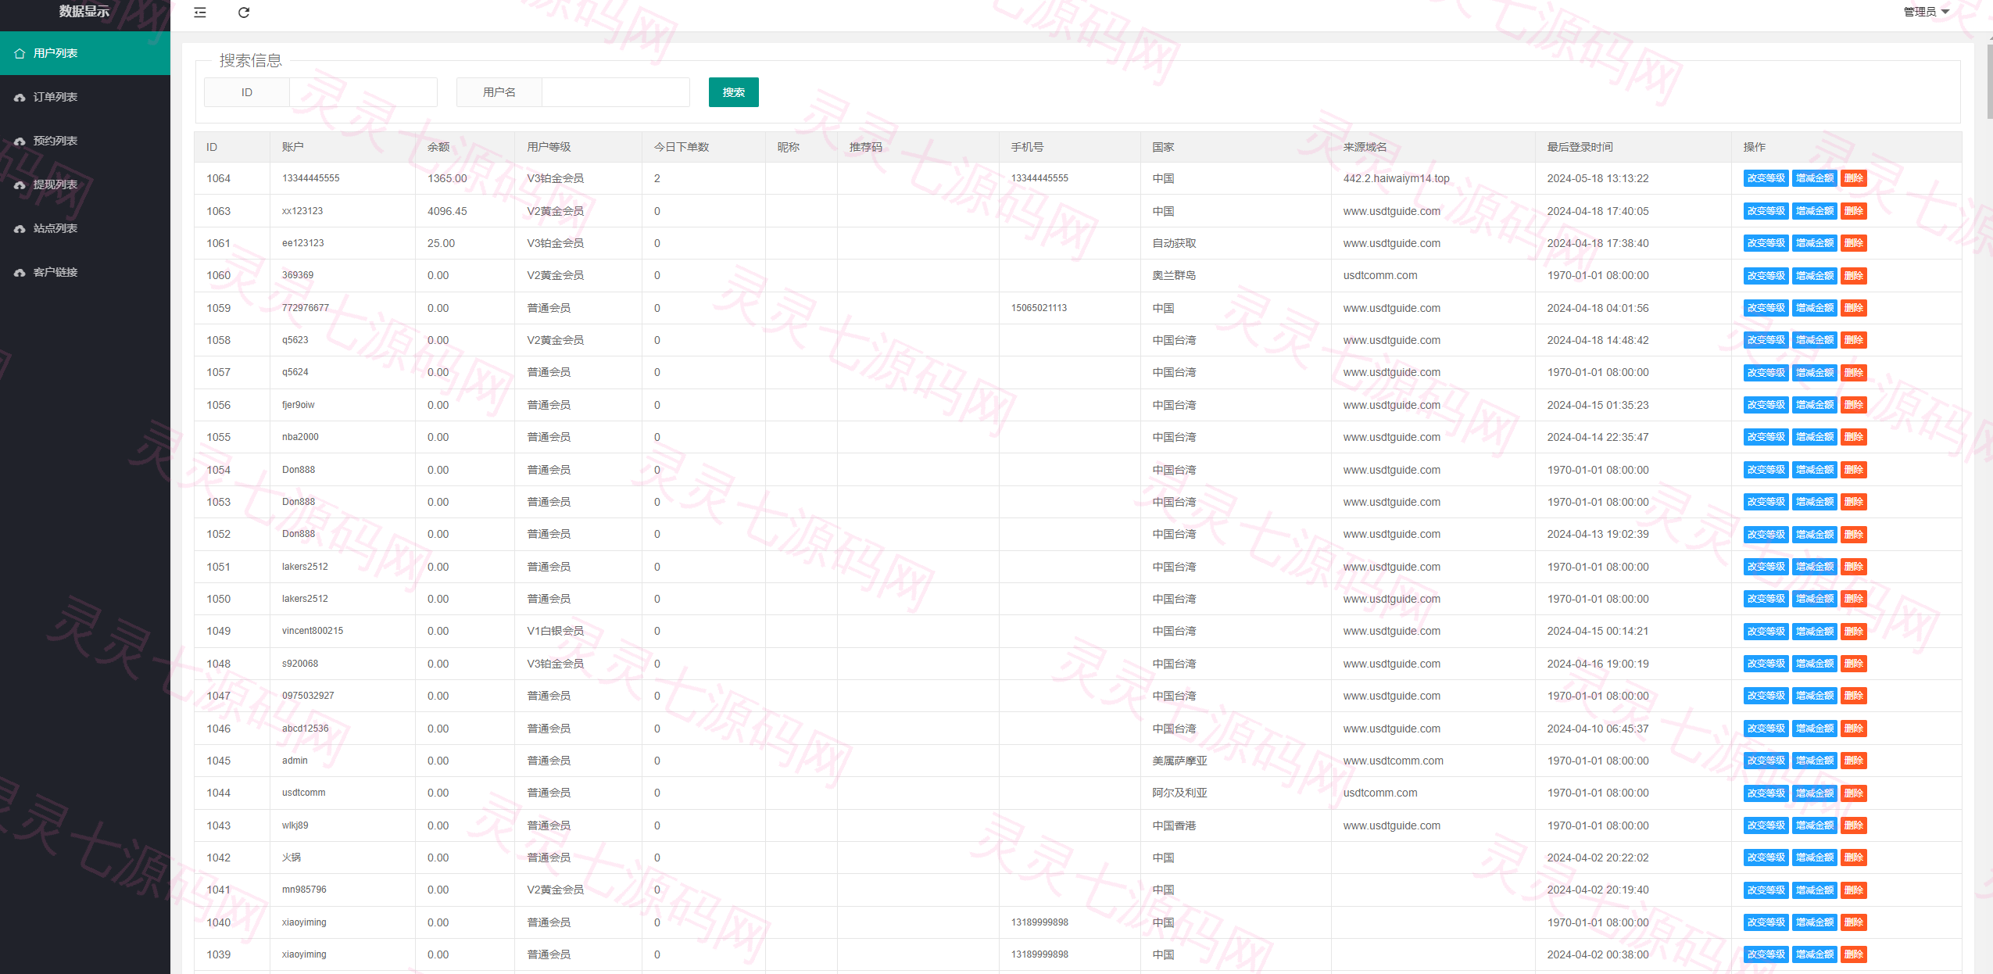Click the cloud icon beside 提现列表

click(x=20, y=184)
